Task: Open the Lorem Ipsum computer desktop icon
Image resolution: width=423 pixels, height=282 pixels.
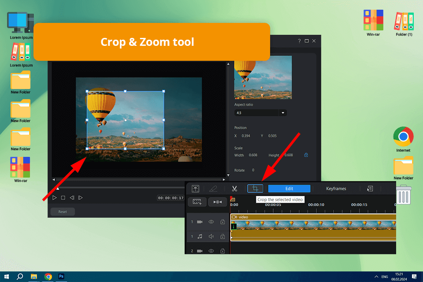Action: tap(21, 26)
